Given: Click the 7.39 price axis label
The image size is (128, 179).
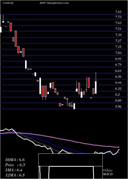Looking at the screenshot, I should pos(118,35).
